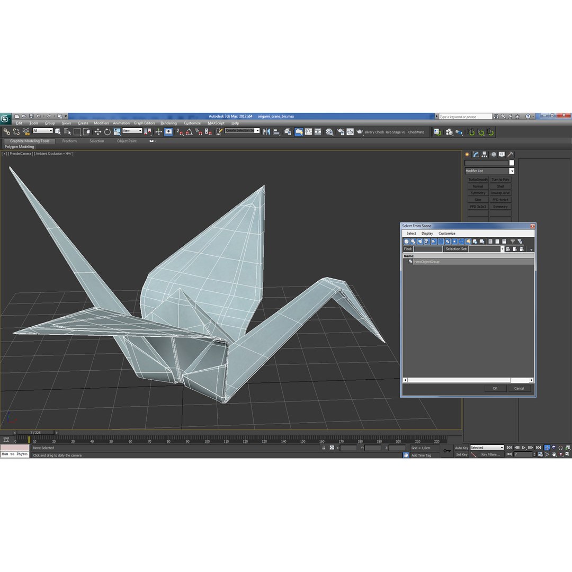Toggle the Graphite Modeling Tools ribbon button
The height and width of the screenshot is (572, 572).
click(x=299, y=132)
